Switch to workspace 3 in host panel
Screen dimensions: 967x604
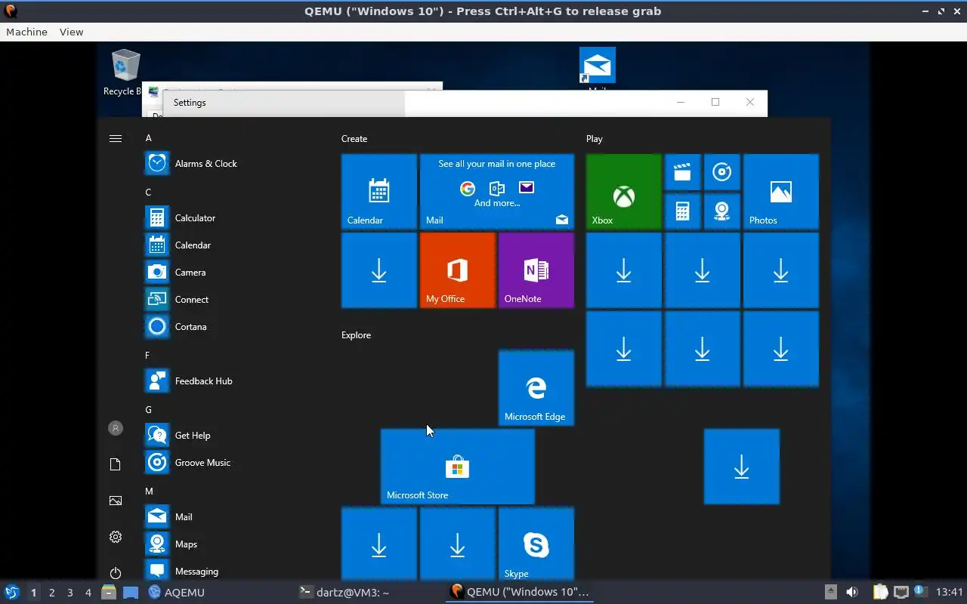(70, 593)
